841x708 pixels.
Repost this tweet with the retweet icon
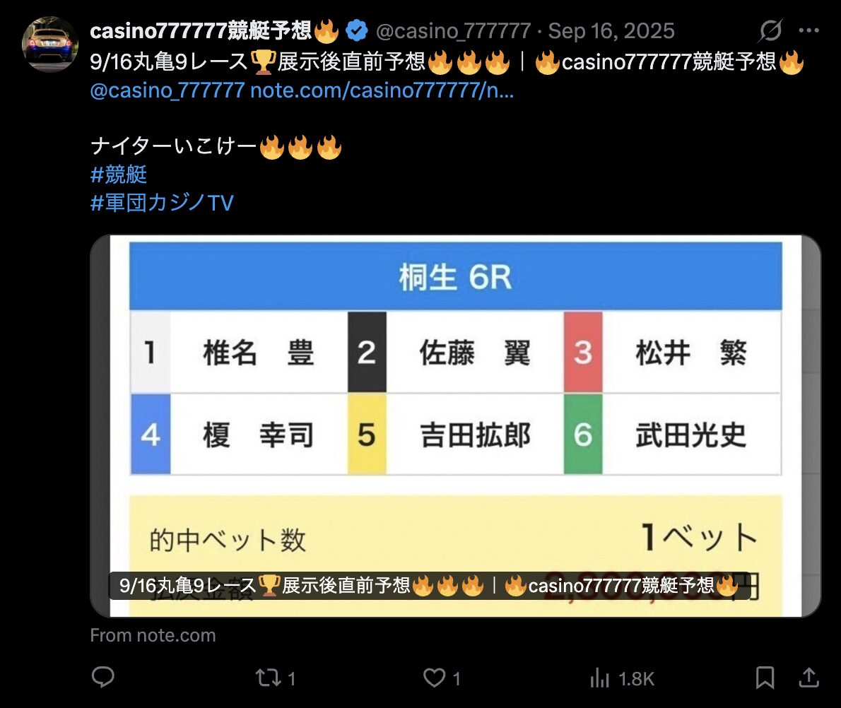[268, 678]
